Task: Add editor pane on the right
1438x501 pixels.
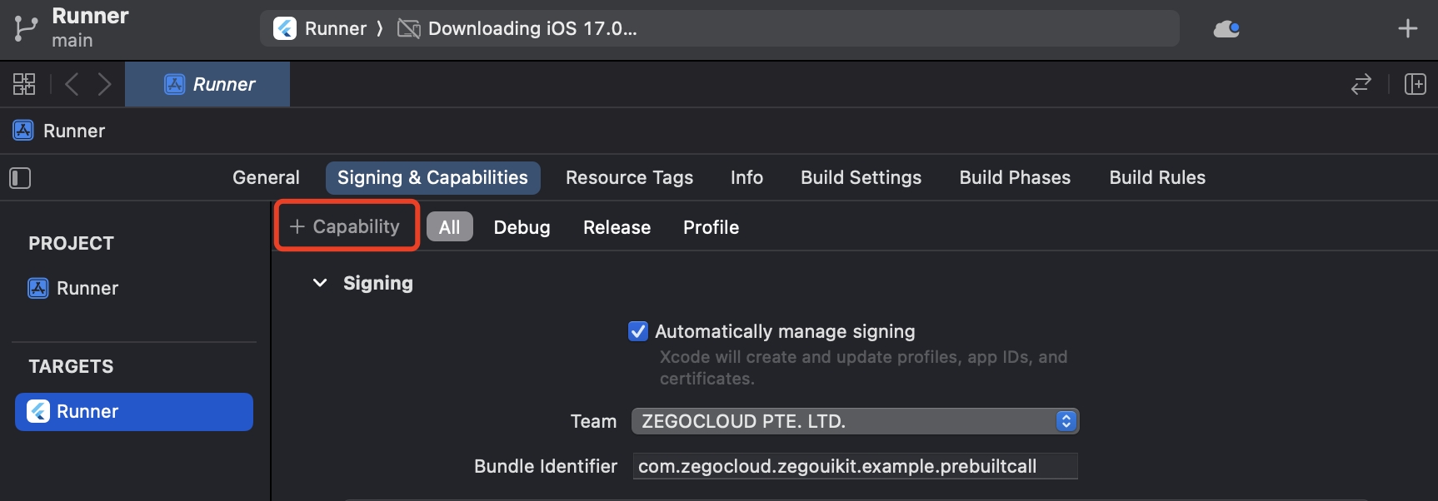Action: coord(1415,84)
